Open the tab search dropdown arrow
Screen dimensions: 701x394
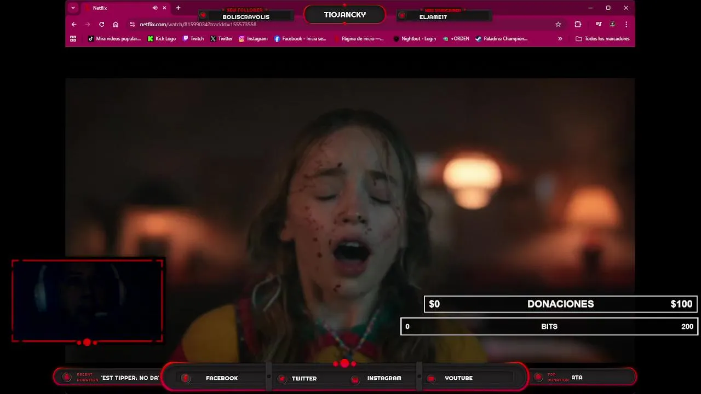pos(73,8)
